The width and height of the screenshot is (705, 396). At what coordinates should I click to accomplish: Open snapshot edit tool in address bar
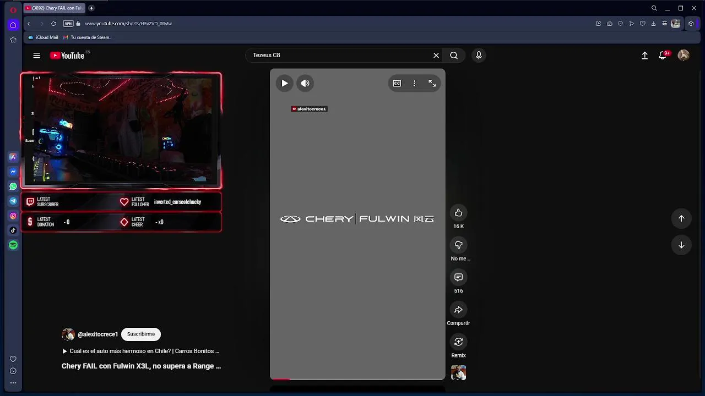(x=598, y=24)
